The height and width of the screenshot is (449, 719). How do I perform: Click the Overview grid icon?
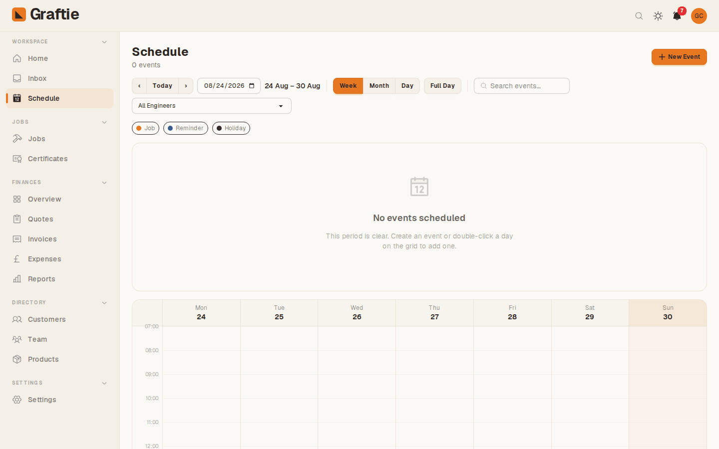[x=17, y=199]
